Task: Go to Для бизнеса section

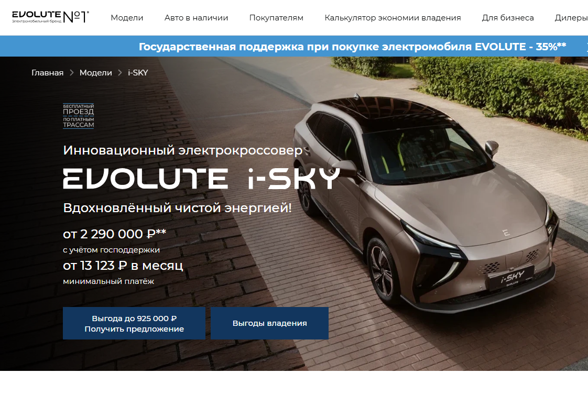Action: pyautogui.click(x=508, y=18)
